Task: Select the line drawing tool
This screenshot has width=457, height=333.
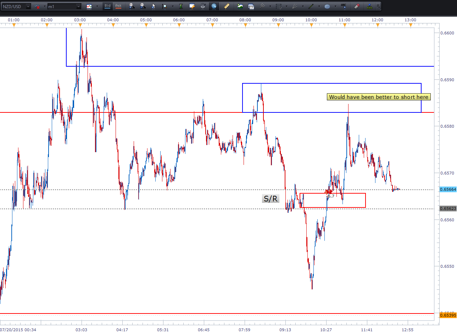Action: [x=311, y=6]
